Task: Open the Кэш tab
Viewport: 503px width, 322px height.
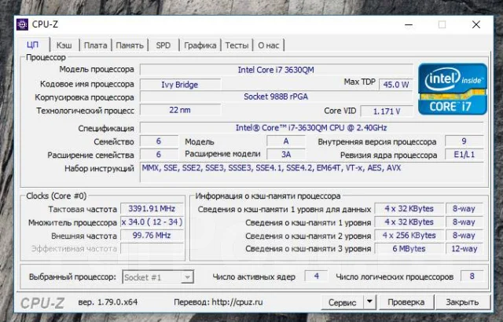Action: pos(64,46)
